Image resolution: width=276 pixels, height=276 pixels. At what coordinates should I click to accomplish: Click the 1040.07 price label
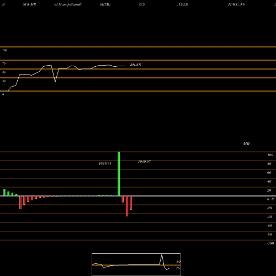pyautogui.click(x=145, y=162)
